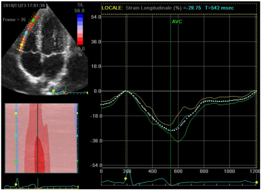The image size is (262, 191).
Task: Click the Frame = 35 indicator
Action: coord(14,20)
